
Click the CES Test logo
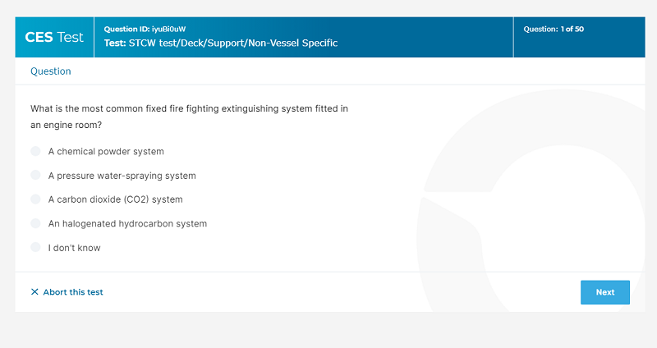(x=54, y=37)
